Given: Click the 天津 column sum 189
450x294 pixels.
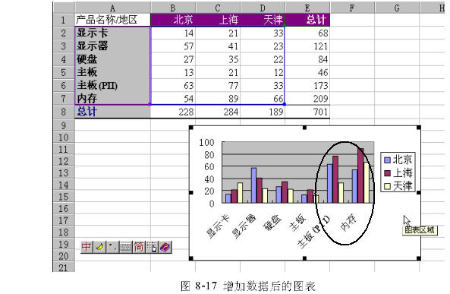Looking at the screenshot, I should click(263, 112).
